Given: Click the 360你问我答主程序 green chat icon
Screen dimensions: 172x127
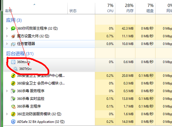Looking at the screenshot, I should tap(13, 28).
